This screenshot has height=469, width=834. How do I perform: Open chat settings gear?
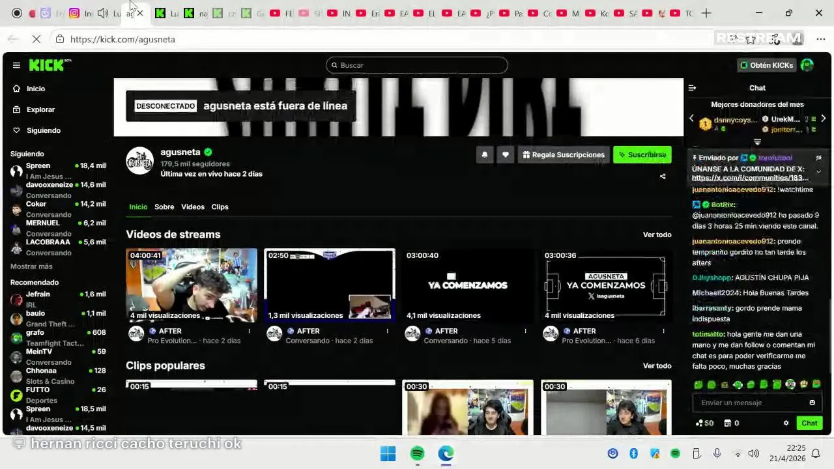point(786,423)
